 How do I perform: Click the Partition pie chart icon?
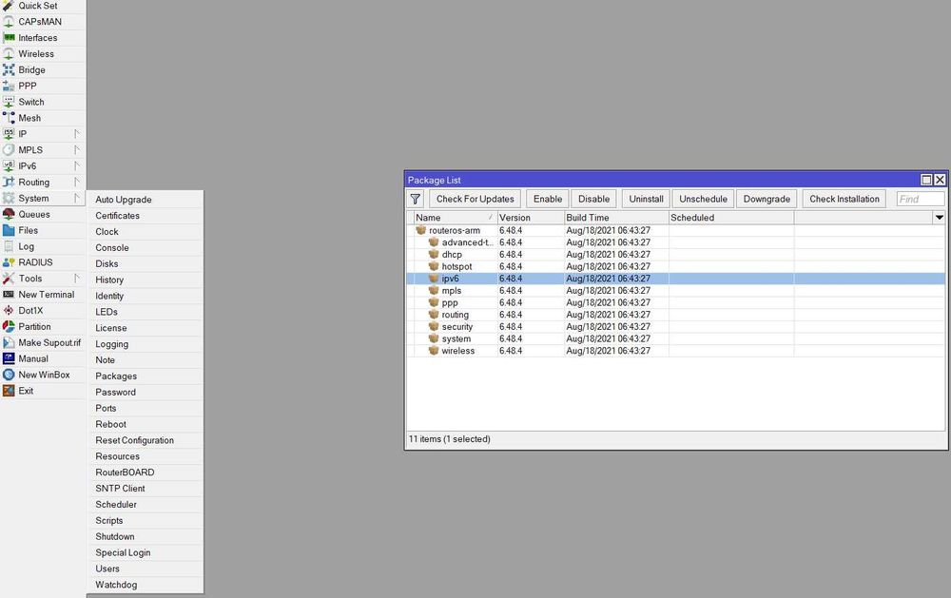coord(9,326)
